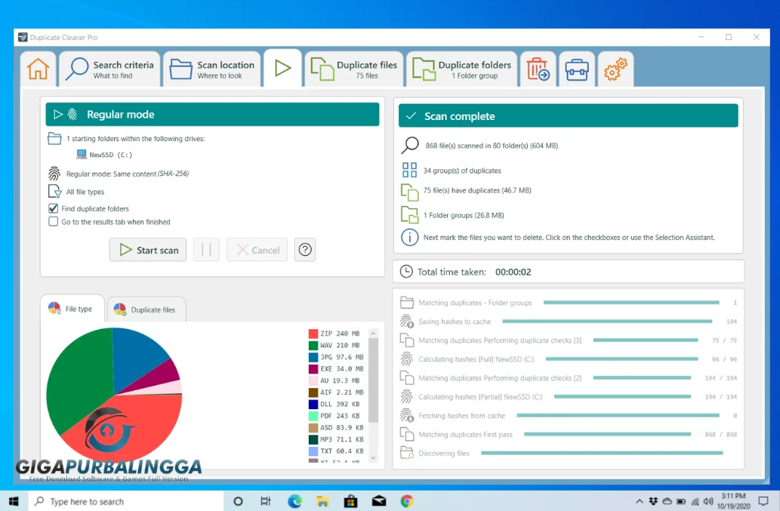The width and height of the screenshot is (780, 511).
Task: Click the red ZIP color swatch in legend
Action: point(313,334)
